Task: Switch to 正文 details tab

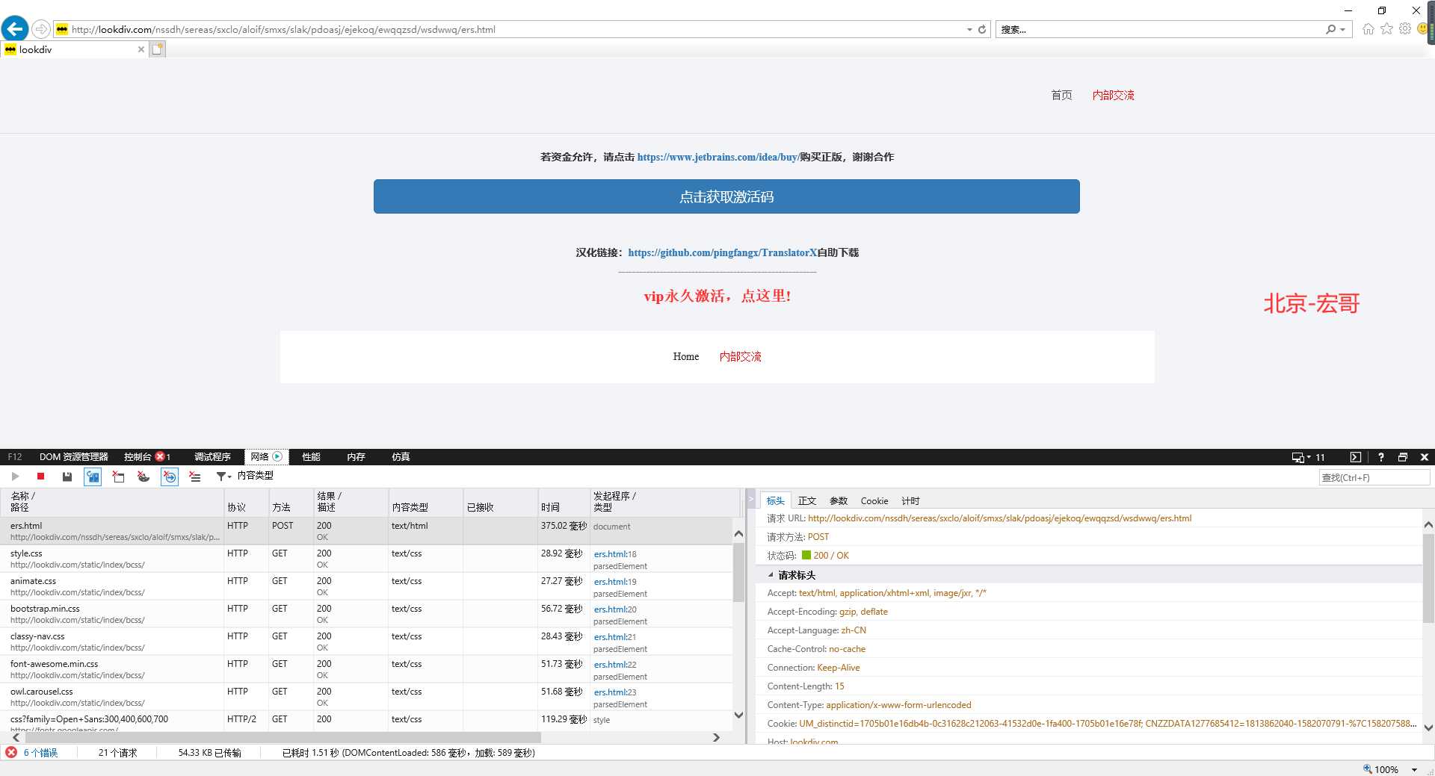Action: point(807,501)
